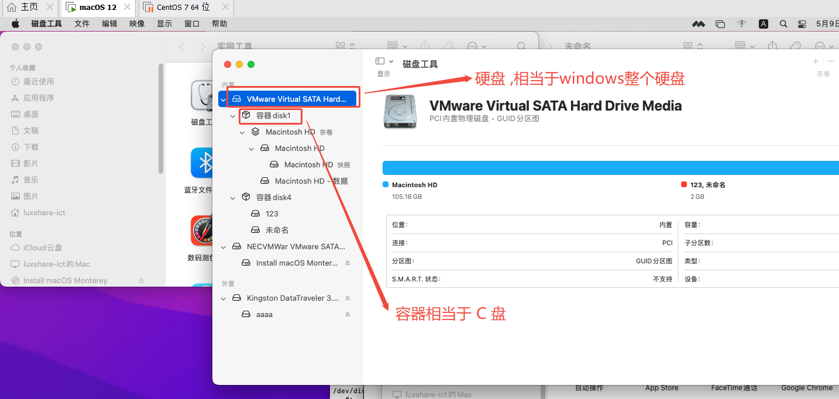
Task: Collapse the 容器 disk4 chevron
Action: pyautogui.click(x=233, y=198)
